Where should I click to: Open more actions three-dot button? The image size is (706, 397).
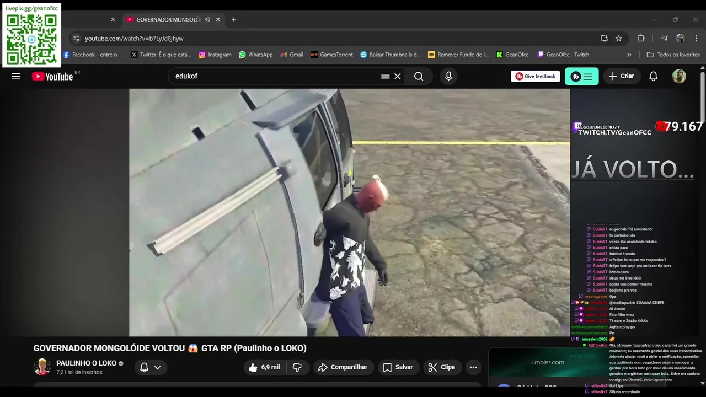click(x=473, y=367)
